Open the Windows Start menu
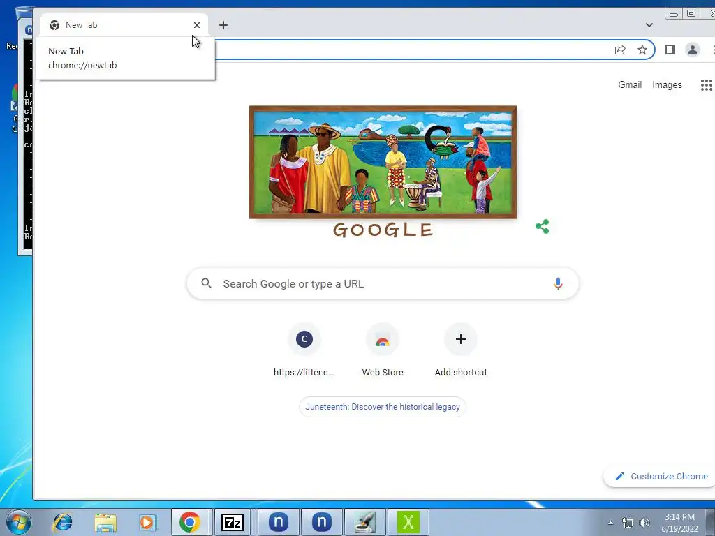 [x=19, y=522]
